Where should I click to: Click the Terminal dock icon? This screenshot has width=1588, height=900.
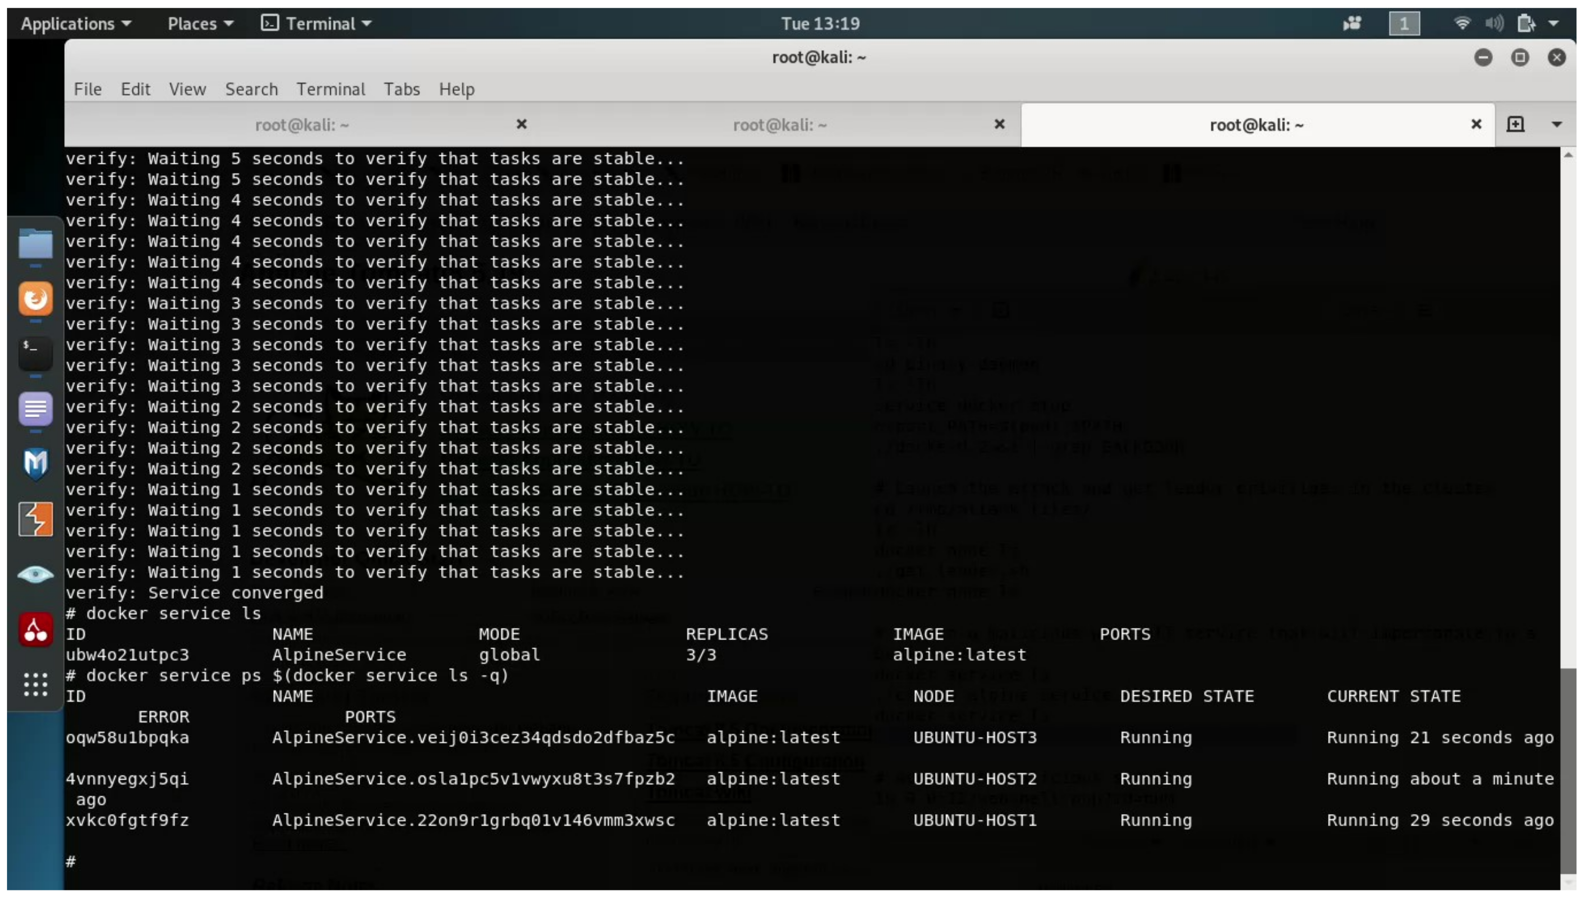[35, 352]
